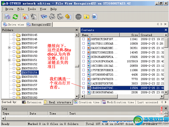Check the box for folder $ROOT00154

(14, 72)
